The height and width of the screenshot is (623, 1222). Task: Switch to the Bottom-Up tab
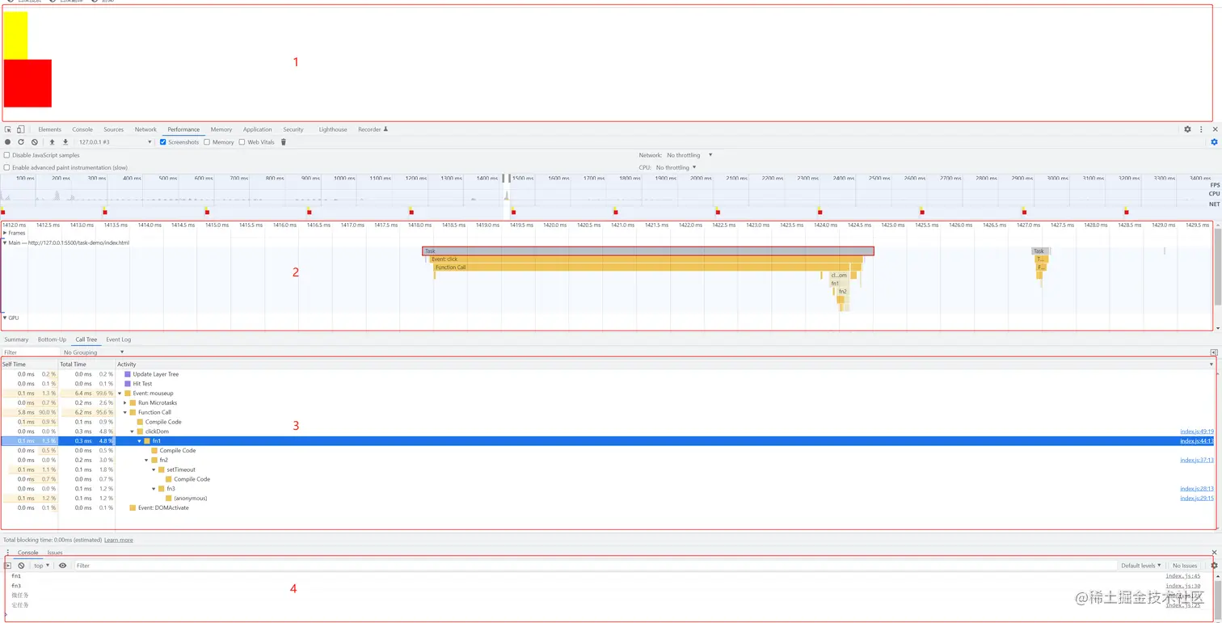point(52,339)
